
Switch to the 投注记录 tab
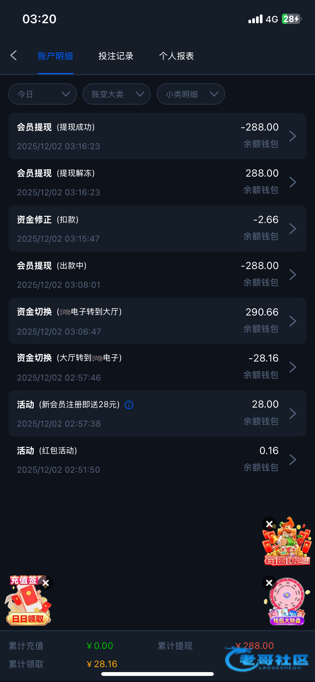(116, 56)
